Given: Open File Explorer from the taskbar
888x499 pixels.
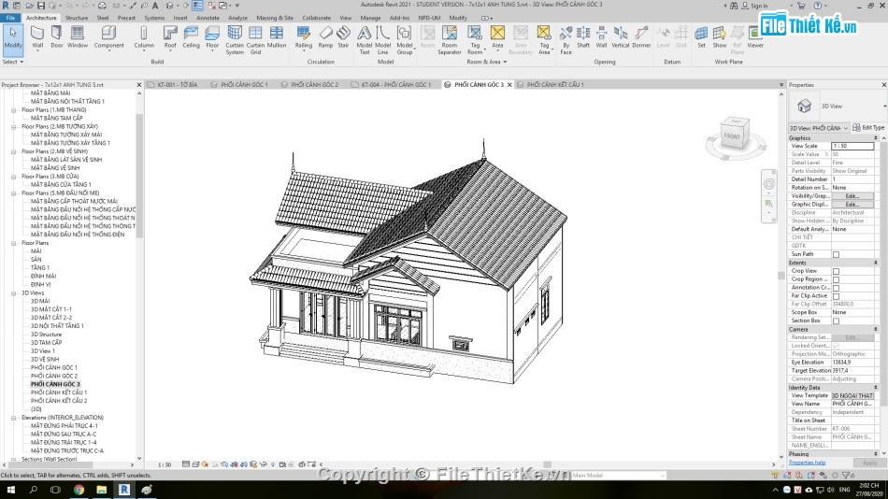Looking at the screenshot, I should click(x=101, y=490).
